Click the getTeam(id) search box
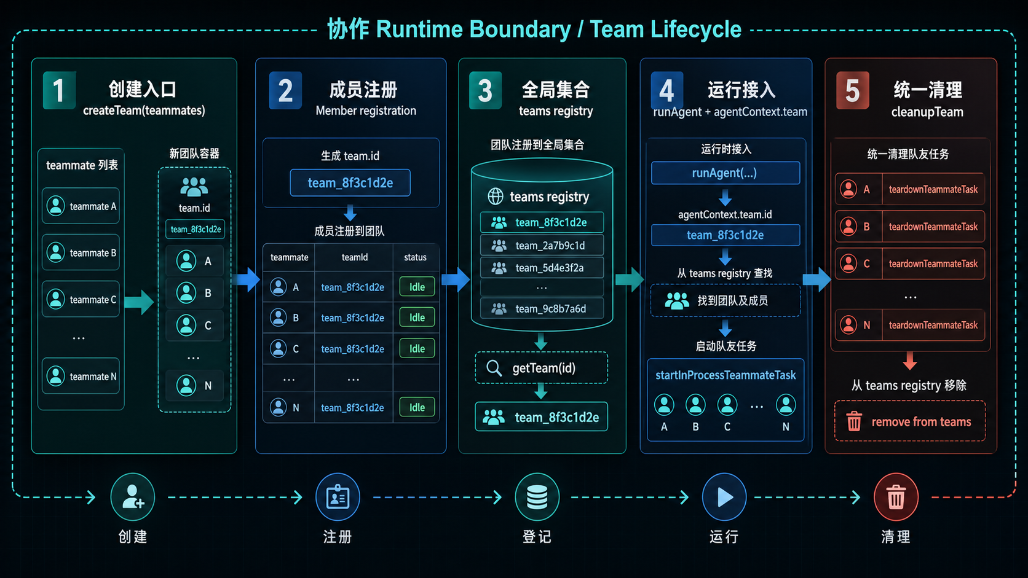 (541, 368)
